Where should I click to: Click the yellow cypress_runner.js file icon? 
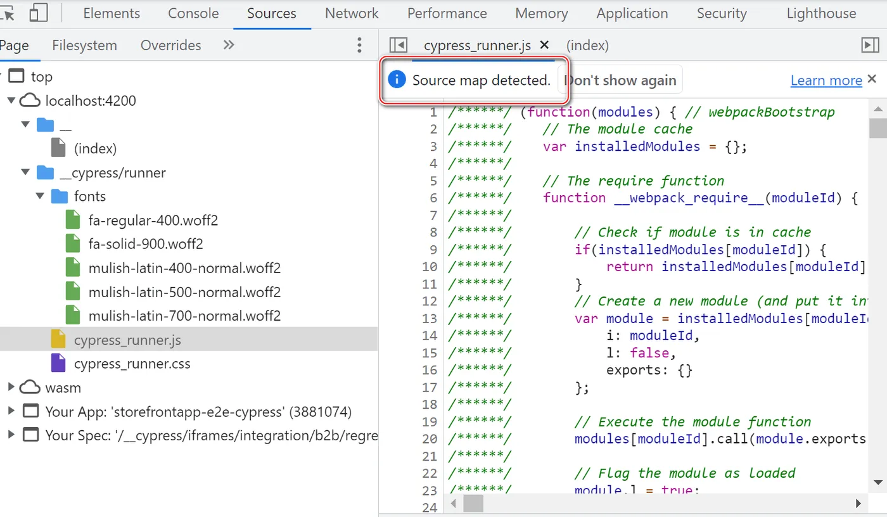click(58, 340)
